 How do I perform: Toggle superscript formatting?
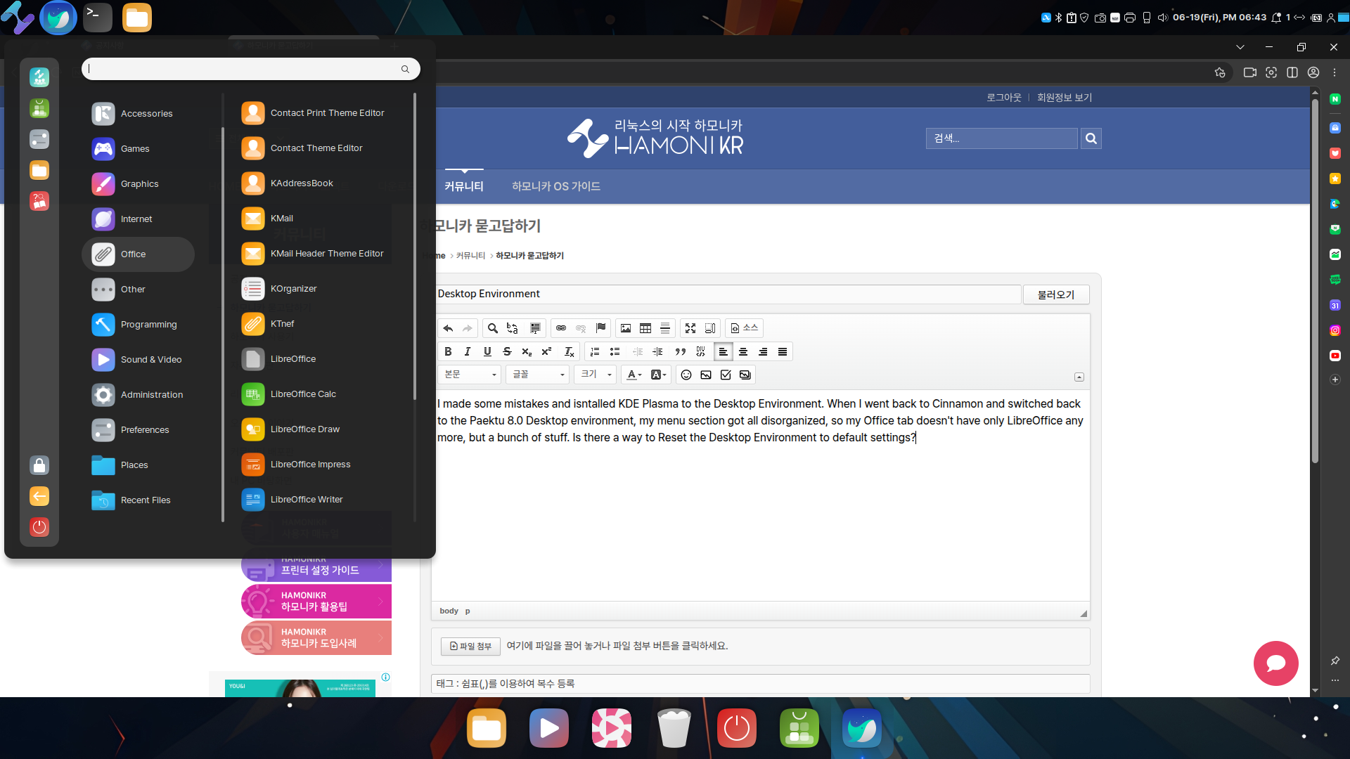546,352
